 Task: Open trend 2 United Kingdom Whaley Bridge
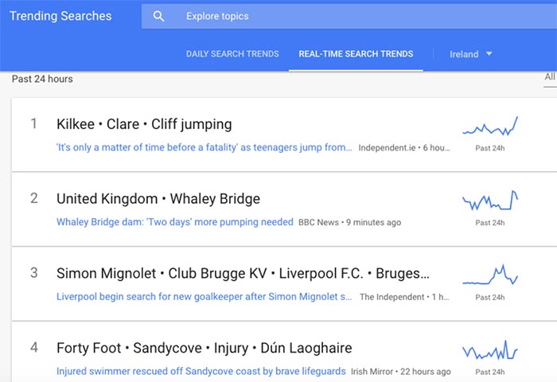(x=158, y=199)
